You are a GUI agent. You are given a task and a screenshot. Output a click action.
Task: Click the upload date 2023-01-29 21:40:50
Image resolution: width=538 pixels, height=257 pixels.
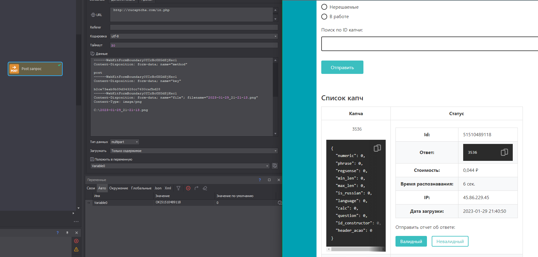(x=485, y=211)
